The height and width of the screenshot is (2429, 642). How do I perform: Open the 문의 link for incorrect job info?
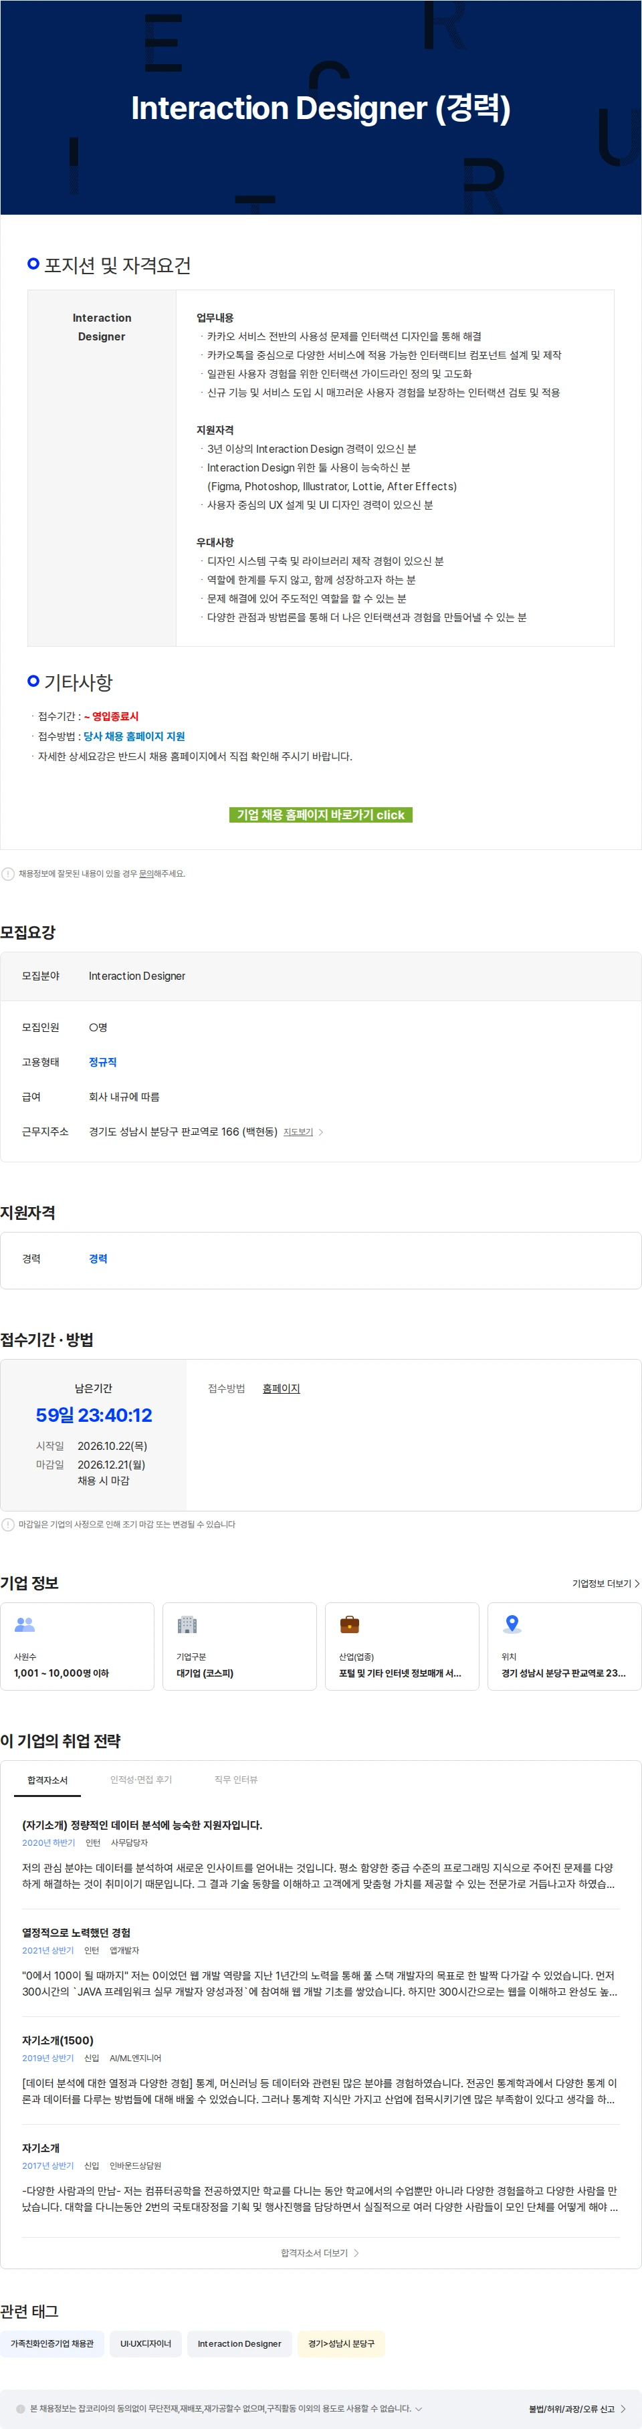point(146,874)
